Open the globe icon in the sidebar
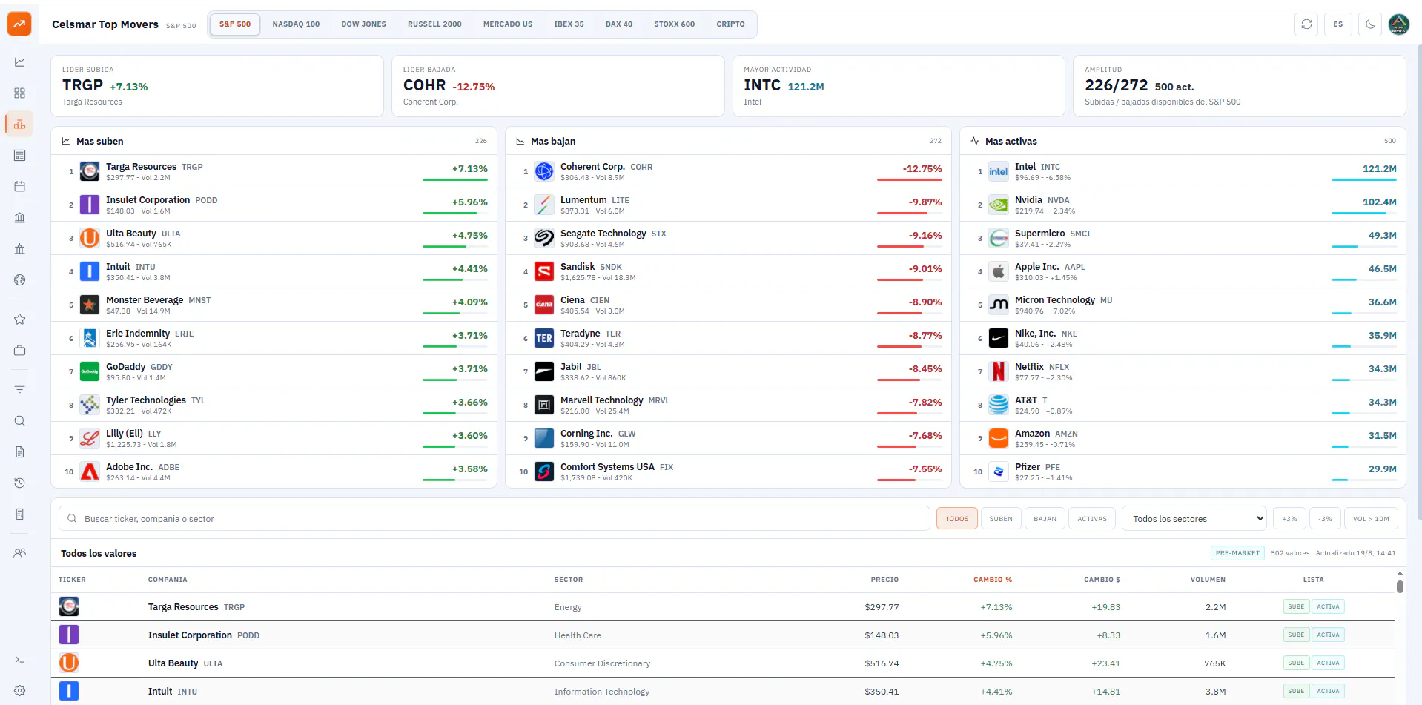Image resolution: width=1422 pixels, height=705 pixels. [x=20, y=280]
